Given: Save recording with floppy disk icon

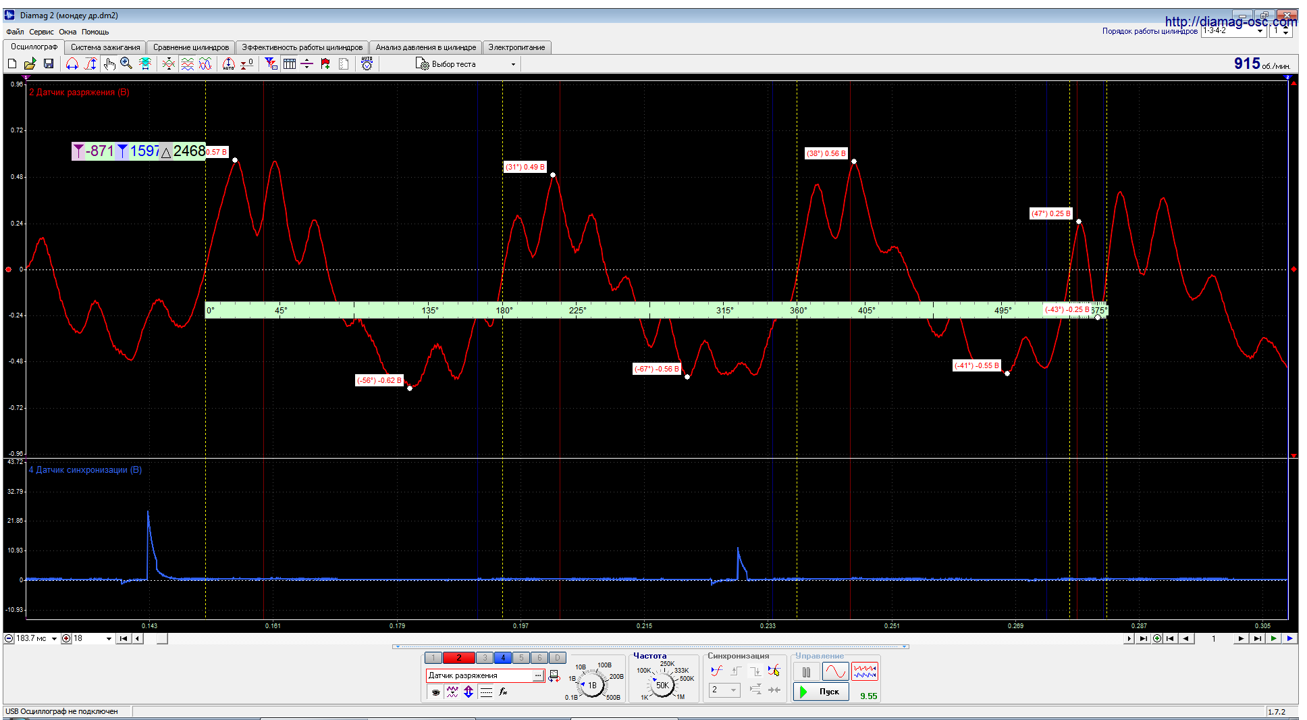Looking at the screenshot, I should pos(49,63).
